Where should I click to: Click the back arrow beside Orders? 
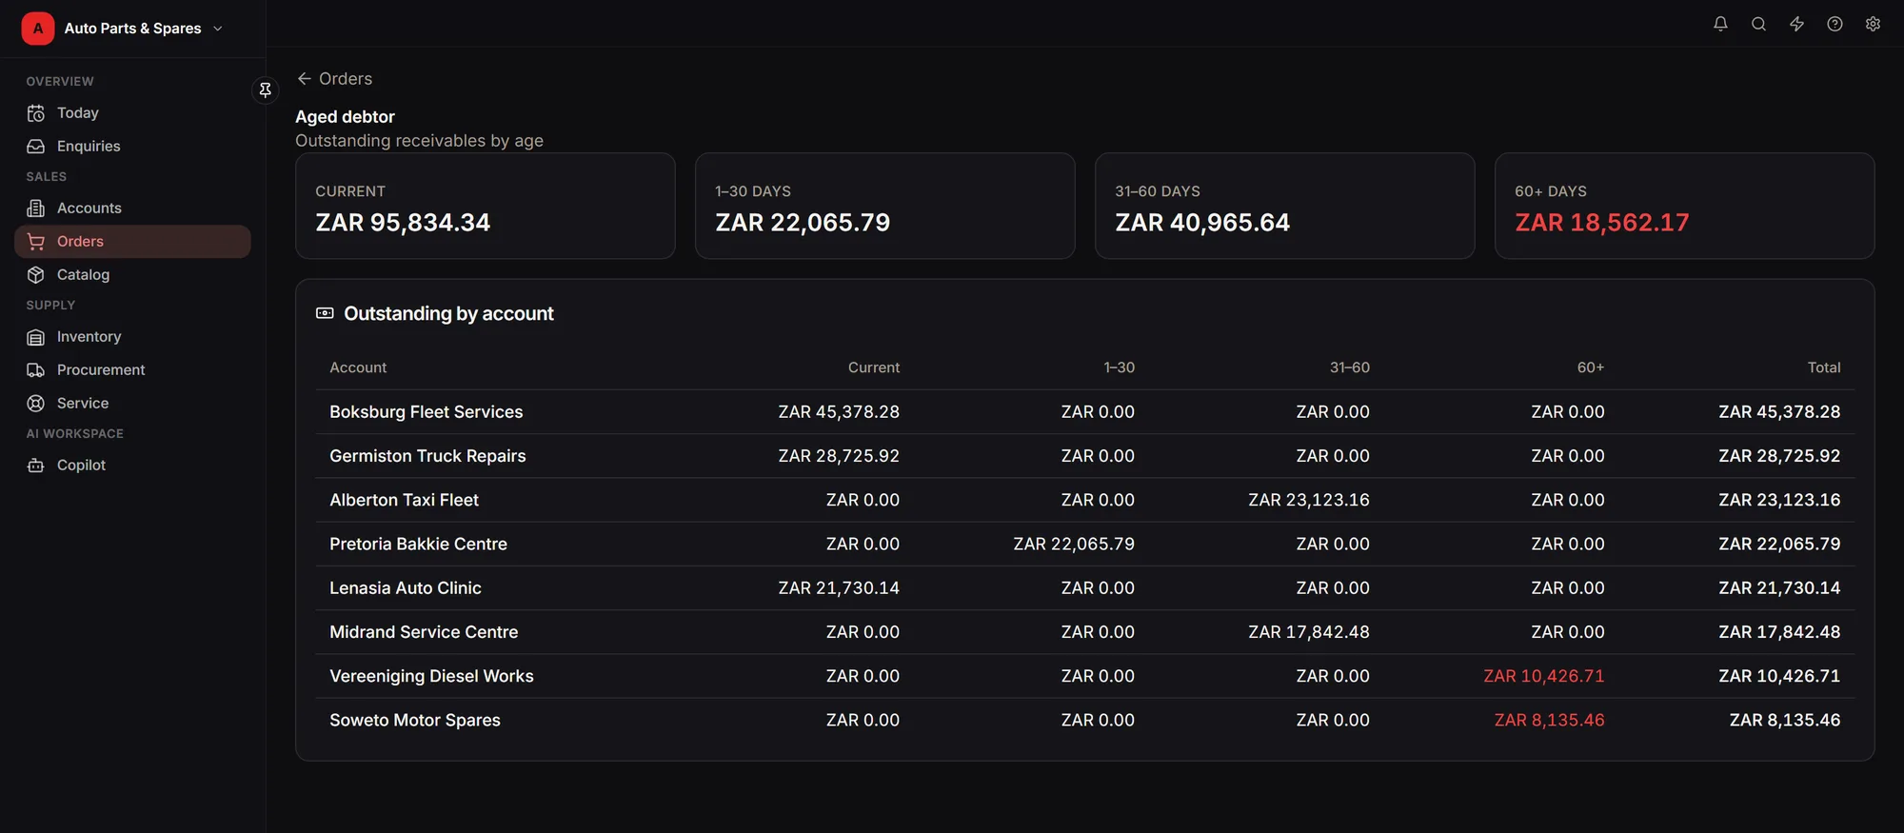click(305, 78)
